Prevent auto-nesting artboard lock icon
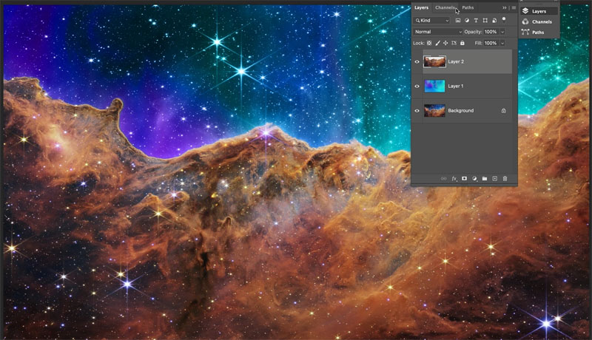Viewport: 592px width, 340px height. (x=454, y=43)
